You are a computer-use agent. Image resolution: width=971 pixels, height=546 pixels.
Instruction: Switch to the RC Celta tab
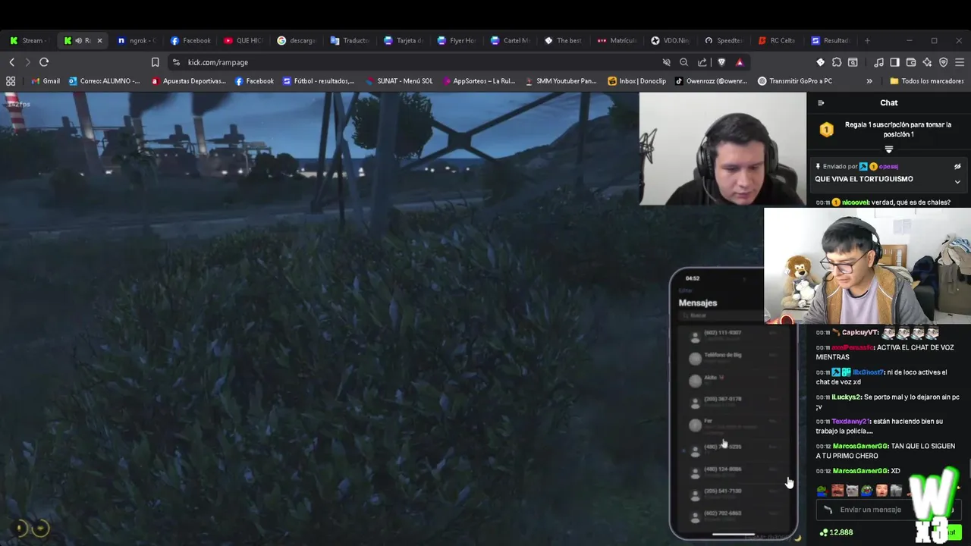tap(778, 40)
